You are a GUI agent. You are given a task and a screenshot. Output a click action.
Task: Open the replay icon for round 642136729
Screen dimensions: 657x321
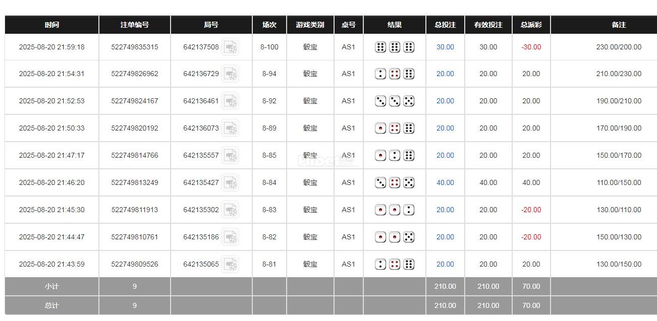[x=231, y=74]
